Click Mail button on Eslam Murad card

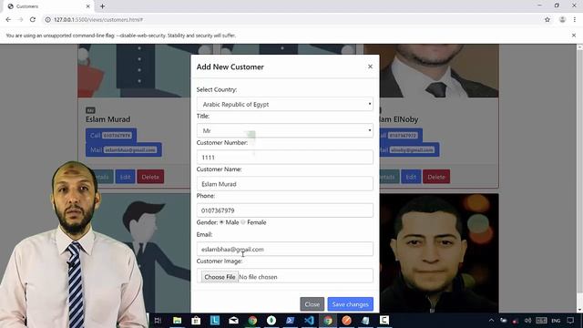(124, 149)
